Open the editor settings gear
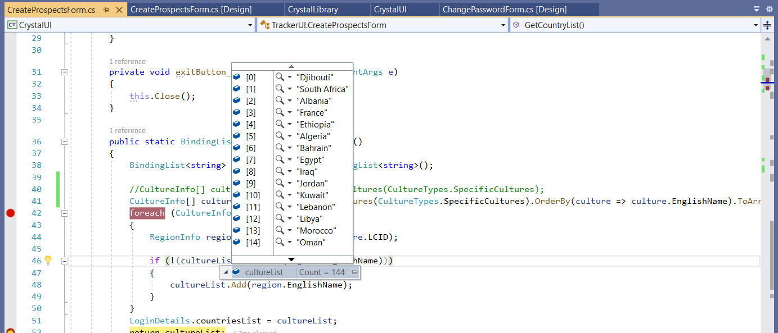This screenshot has height=333, width=778. point(769,9)
